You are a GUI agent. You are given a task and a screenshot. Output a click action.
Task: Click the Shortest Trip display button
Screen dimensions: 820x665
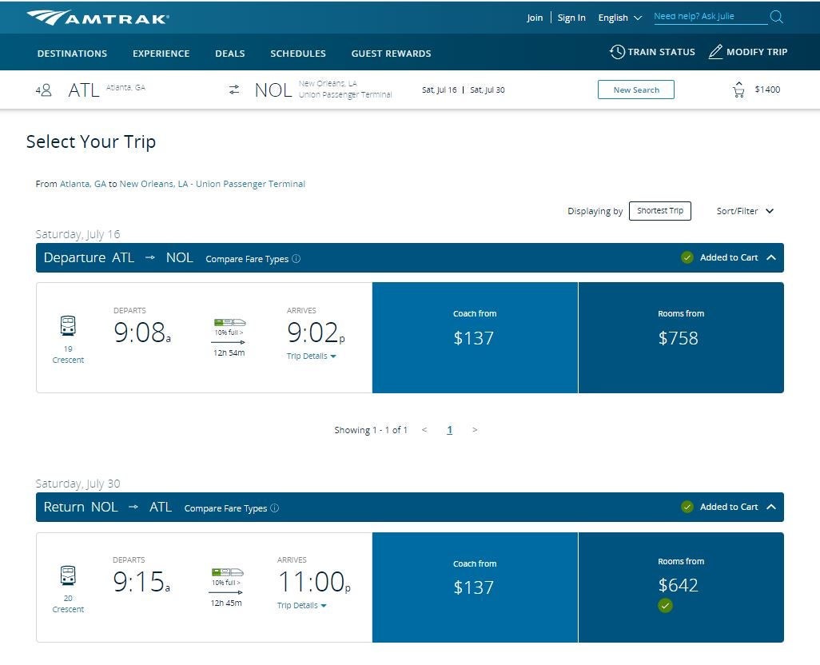[660, 211]
